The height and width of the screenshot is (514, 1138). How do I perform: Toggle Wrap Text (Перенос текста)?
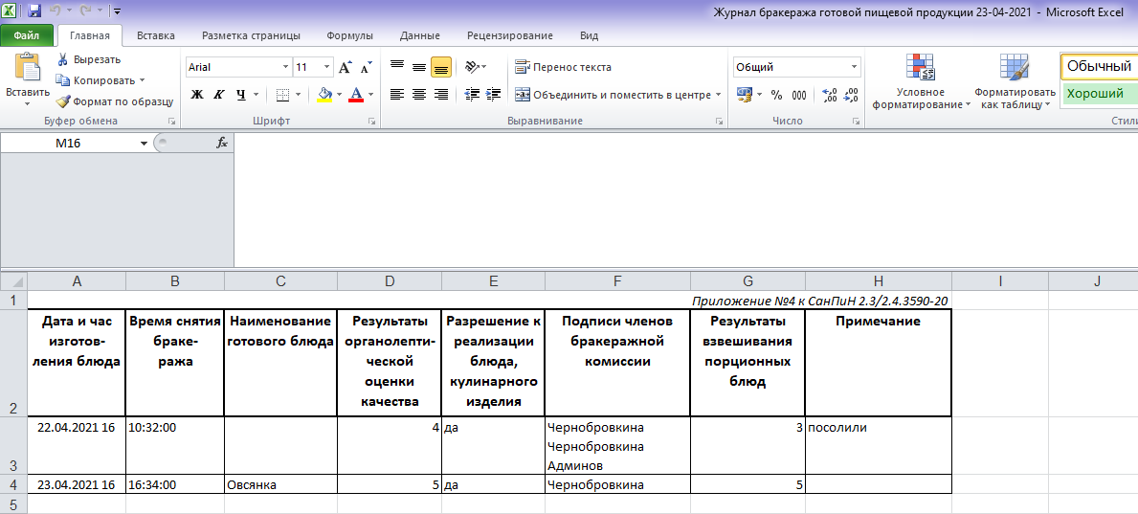[563, 68]
